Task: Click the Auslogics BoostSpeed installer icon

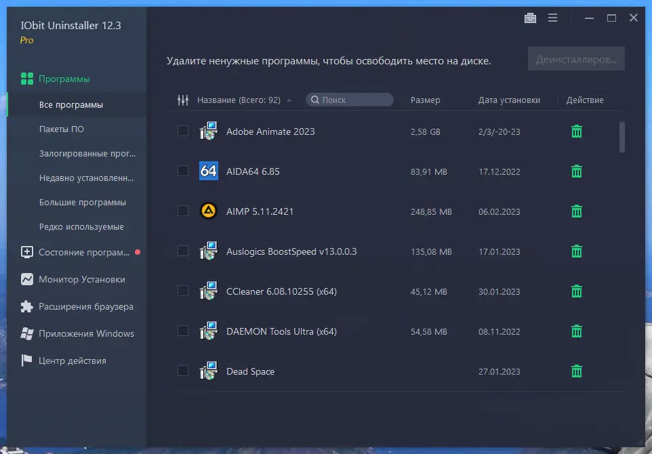Action: [x=209, y=251]
